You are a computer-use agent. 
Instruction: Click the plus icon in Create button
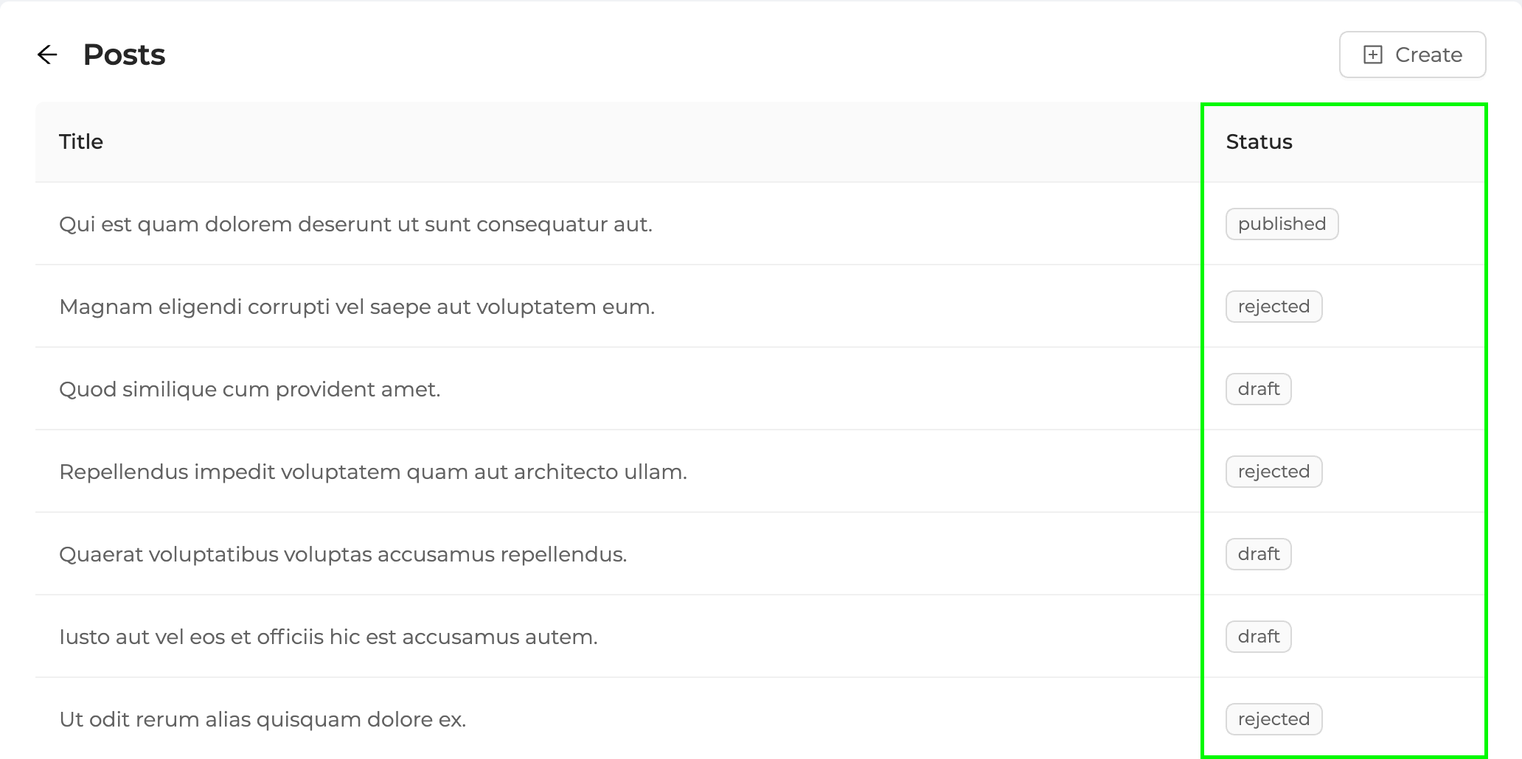[x=1373, y=55]
